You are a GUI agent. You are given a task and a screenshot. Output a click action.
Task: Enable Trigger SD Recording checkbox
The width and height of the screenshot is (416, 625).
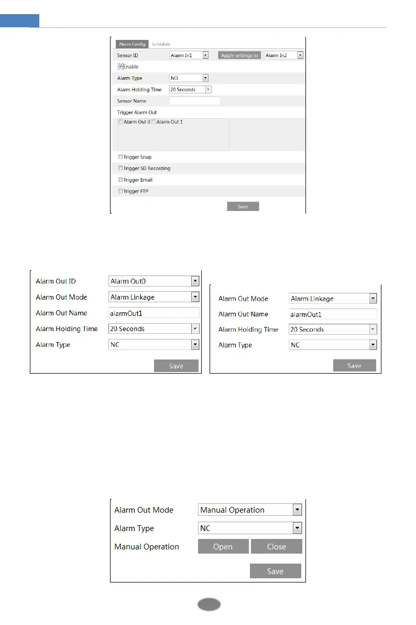[120, 168]
